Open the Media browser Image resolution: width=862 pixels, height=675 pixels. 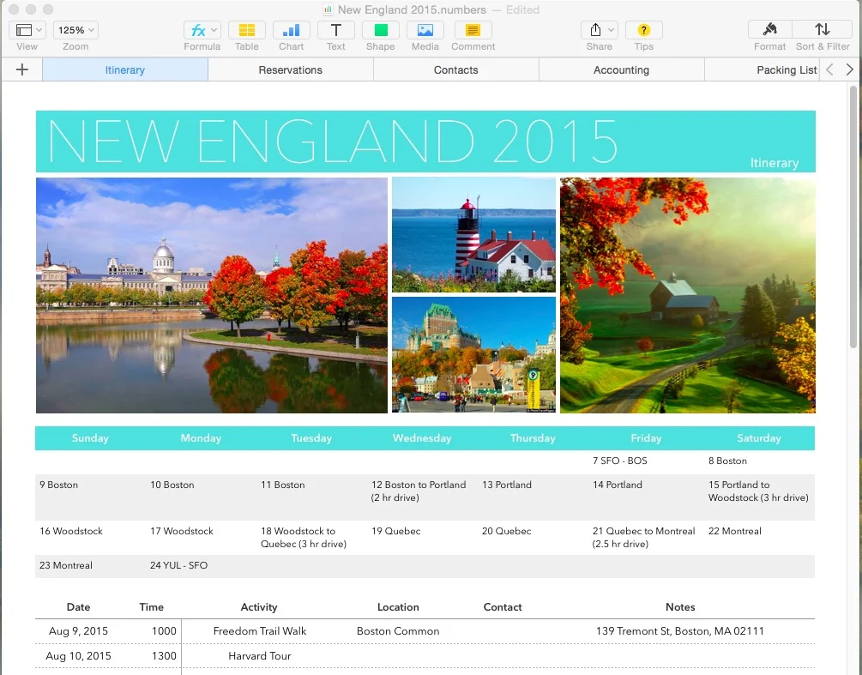(425, 30)
